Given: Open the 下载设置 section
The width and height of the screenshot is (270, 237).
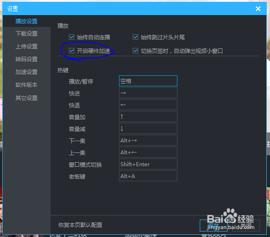Looking at the screenshot, I should coord(26,34).
